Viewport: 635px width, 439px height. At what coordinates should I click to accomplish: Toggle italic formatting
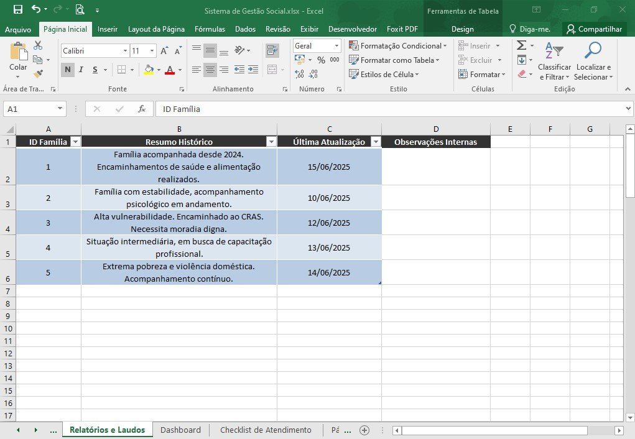coord(81,70)
